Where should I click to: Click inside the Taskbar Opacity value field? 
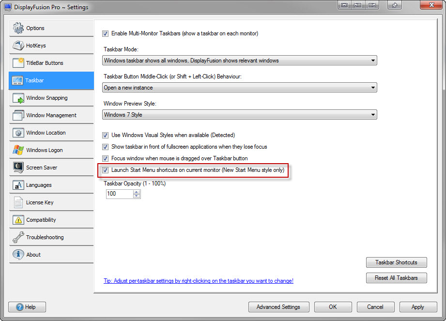[x=119, y=194]
